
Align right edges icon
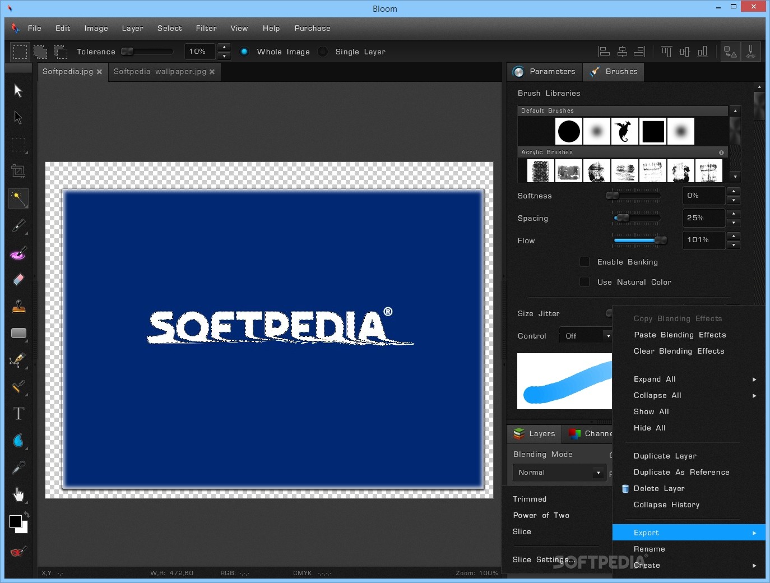(x=639, y=52)
